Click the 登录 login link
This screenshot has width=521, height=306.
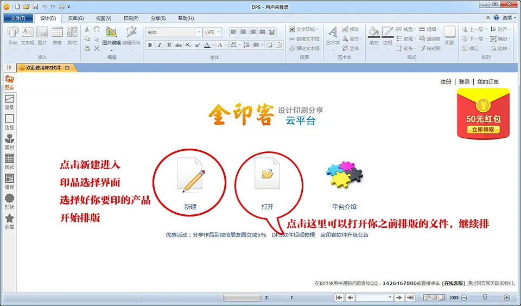tap(464, 82)
